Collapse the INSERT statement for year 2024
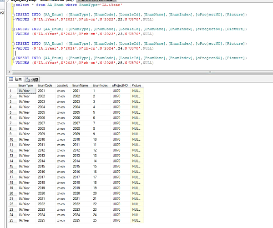The width and height of the screenshot is (273, 228). [x=13, y=44]
